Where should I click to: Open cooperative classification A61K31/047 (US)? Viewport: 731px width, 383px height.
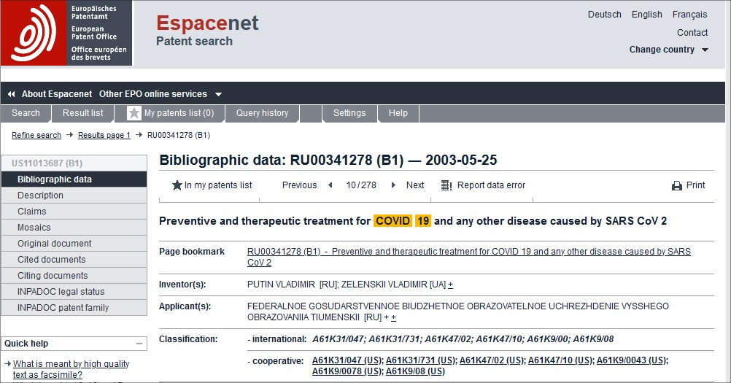tap(347, 360)
